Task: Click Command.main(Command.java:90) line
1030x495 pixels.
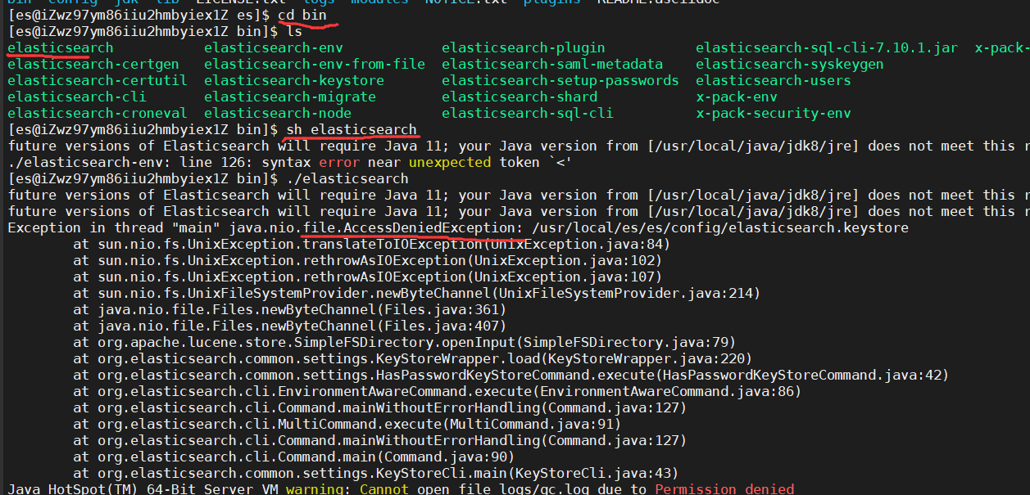Action: tap(294, 457)
